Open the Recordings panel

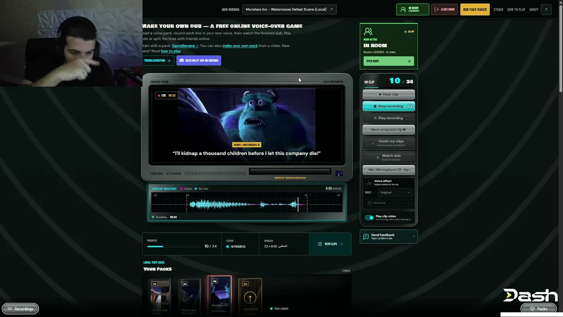(x=20, y=309)
